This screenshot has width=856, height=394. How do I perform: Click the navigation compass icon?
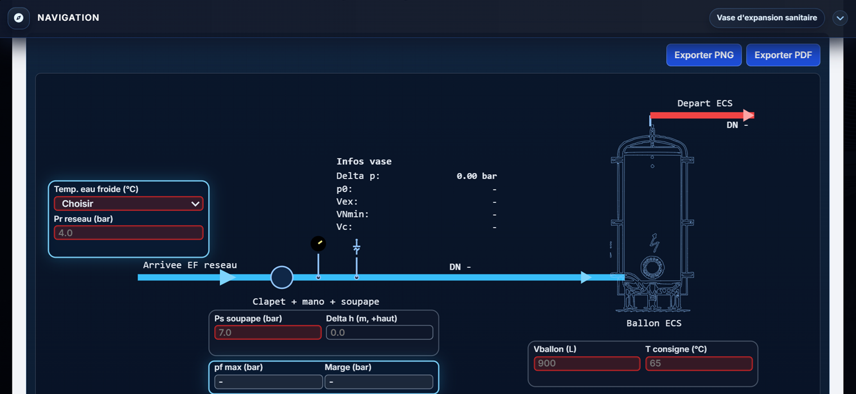tap(19, 18)
